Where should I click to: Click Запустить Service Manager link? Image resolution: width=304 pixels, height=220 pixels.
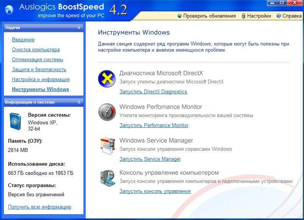pyautogui.click(x=150, y=159)
